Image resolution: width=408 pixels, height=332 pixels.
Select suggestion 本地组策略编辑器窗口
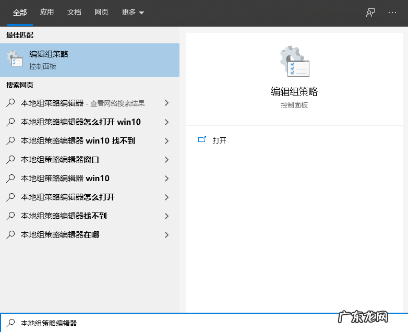point(90,160)
